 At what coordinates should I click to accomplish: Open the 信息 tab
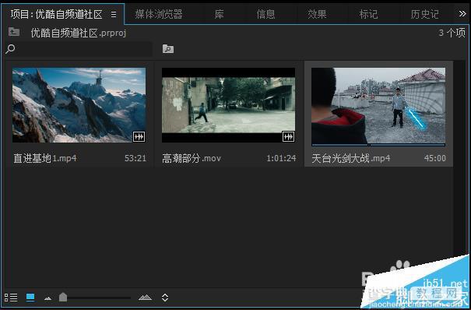[x=265, y=14]
